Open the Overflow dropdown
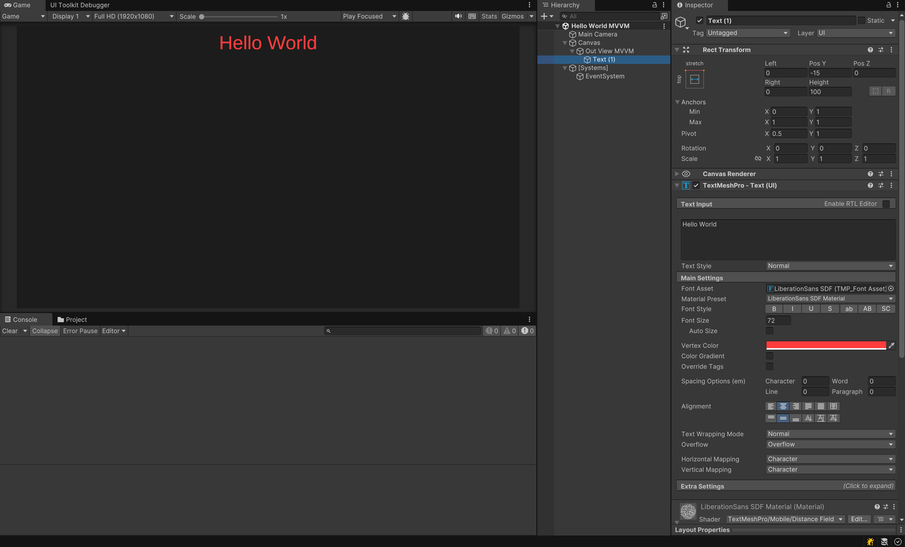 830,444
